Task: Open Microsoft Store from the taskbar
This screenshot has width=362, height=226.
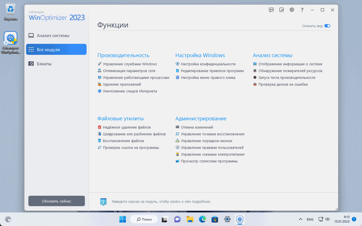Action: pyautogui.click(x=215, y=219)
